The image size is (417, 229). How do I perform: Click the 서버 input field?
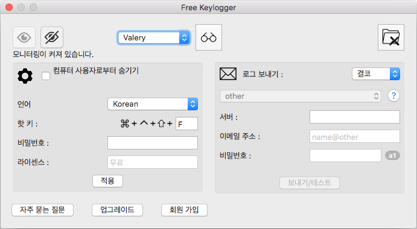click(x=355, y=117)
